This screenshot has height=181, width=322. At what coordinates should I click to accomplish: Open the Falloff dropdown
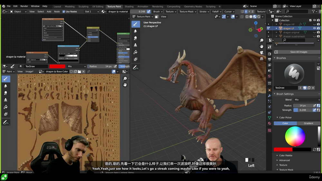pos(216,12)
